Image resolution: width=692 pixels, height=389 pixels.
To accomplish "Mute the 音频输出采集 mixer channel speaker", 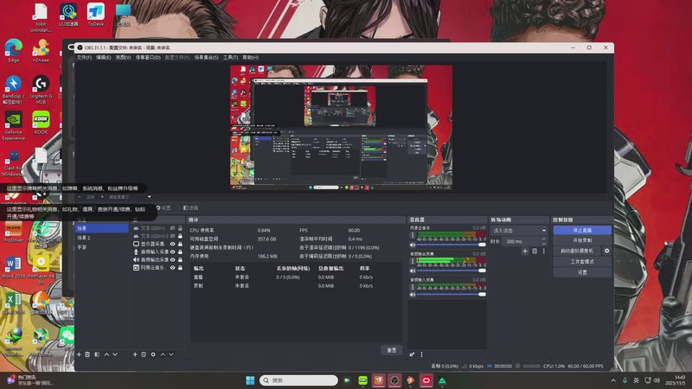I will pyautogui.click(x=413, y=271).
